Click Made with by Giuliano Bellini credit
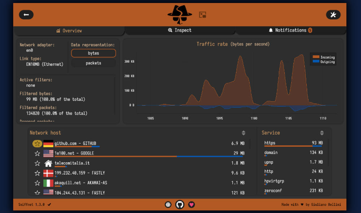Image resolution: width=361 pixels, height=213 pixels. (x=311, y=204)
